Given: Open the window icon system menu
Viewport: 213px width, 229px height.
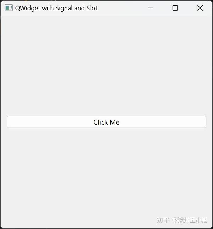Looking at the screenshot, I should (x=9, y=8).
